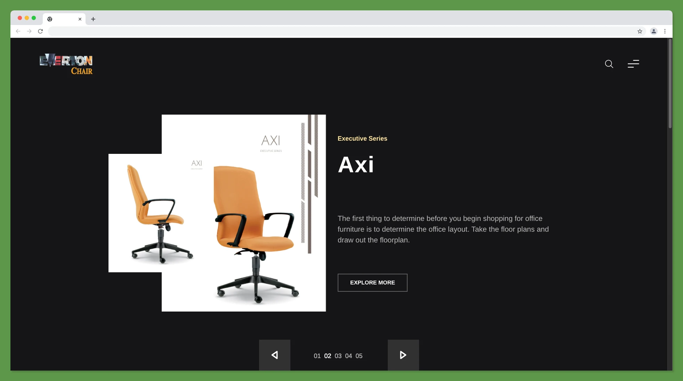
Task: Close the active browser tab
Action: coord(79,19)
